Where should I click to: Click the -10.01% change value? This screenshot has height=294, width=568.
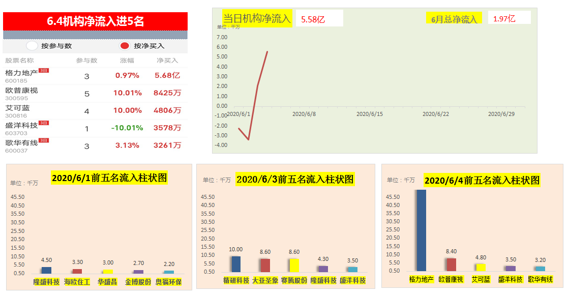coord(127,128)
